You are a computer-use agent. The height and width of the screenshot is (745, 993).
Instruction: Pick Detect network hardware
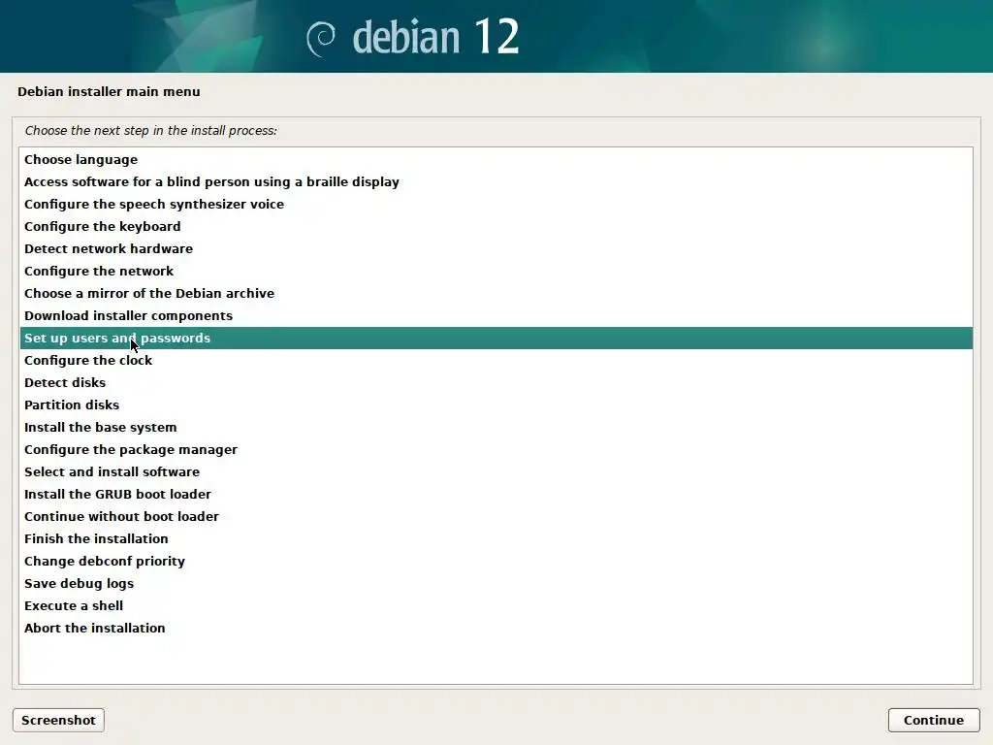pyautogui.click(x=496, y=249)
